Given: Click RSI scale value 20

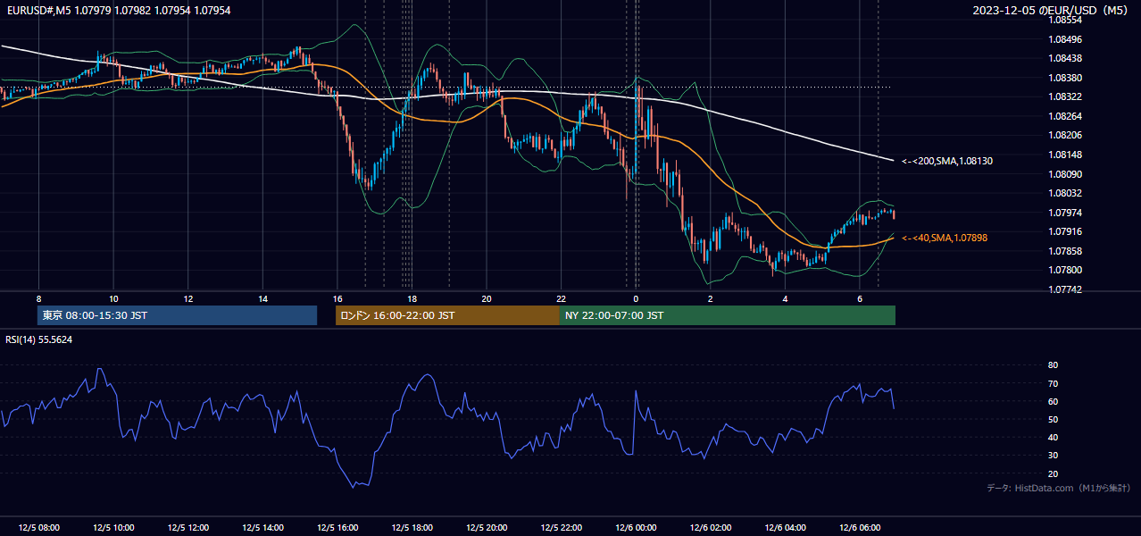Looking at the screenshot, I should 1053,473.
